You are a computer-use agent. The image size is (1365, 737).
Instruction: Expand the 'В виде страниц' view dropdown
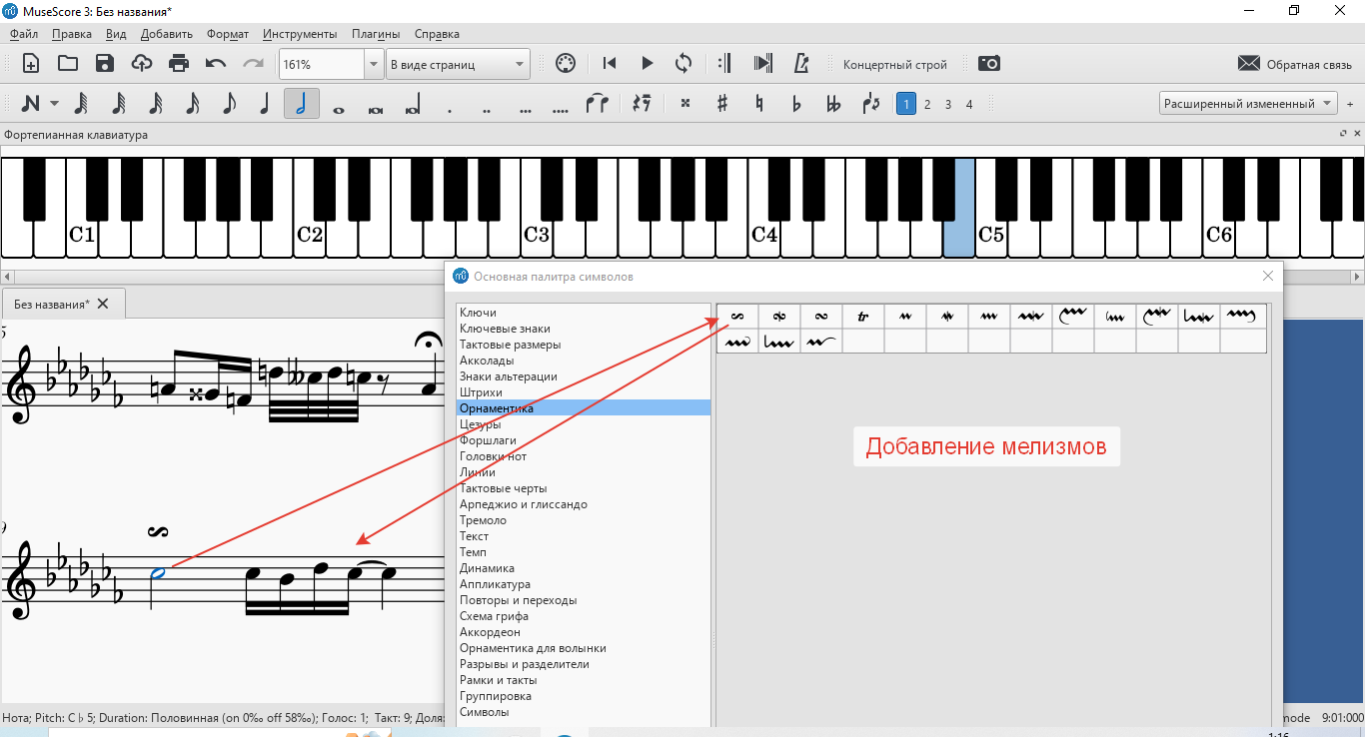click(458, 64)
